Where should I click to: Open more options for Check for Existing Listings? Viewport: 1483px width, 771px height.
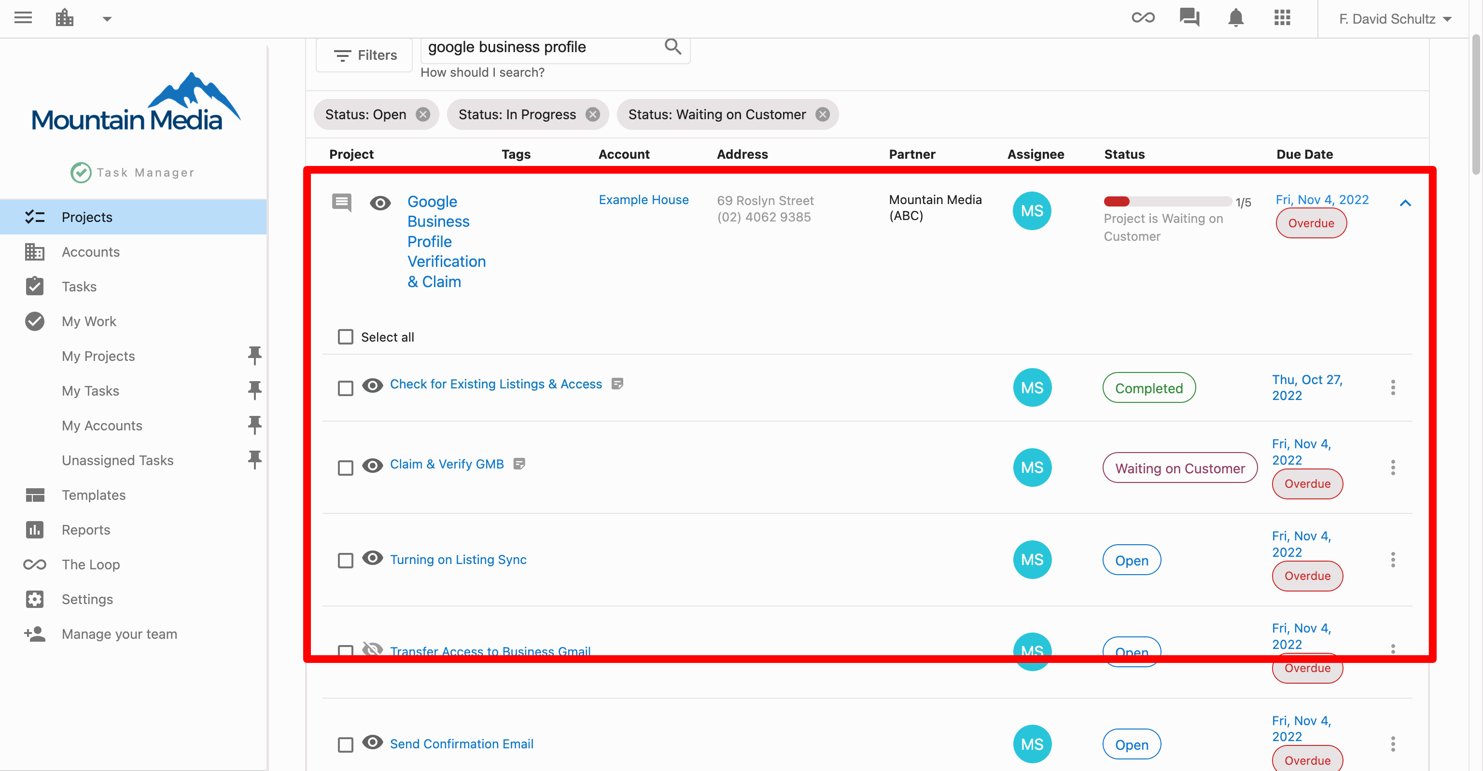tap(1393, 387)
